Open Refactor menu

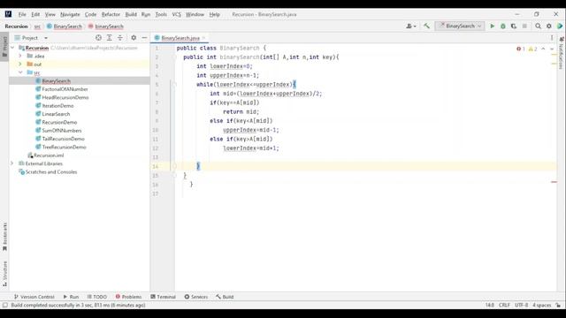click(x=111, y=14)
